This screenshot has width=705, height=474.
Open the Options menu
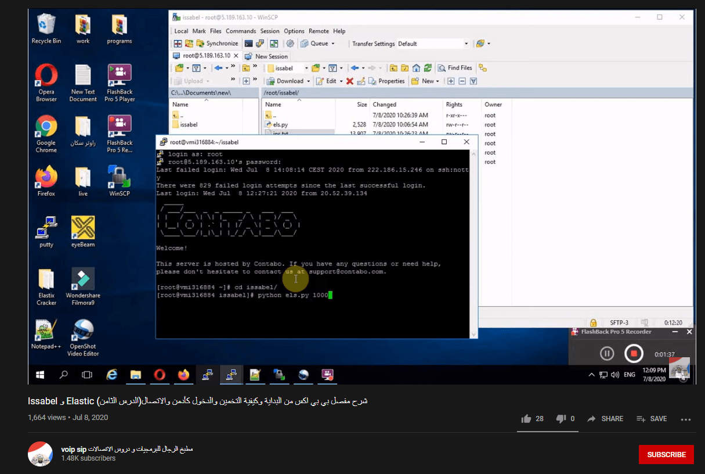[294, 31]
